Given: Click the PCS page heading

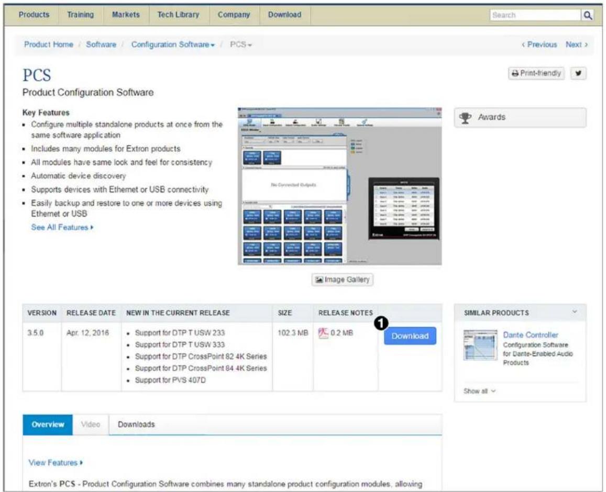Looking at the screenshot, I should [37, 75].
